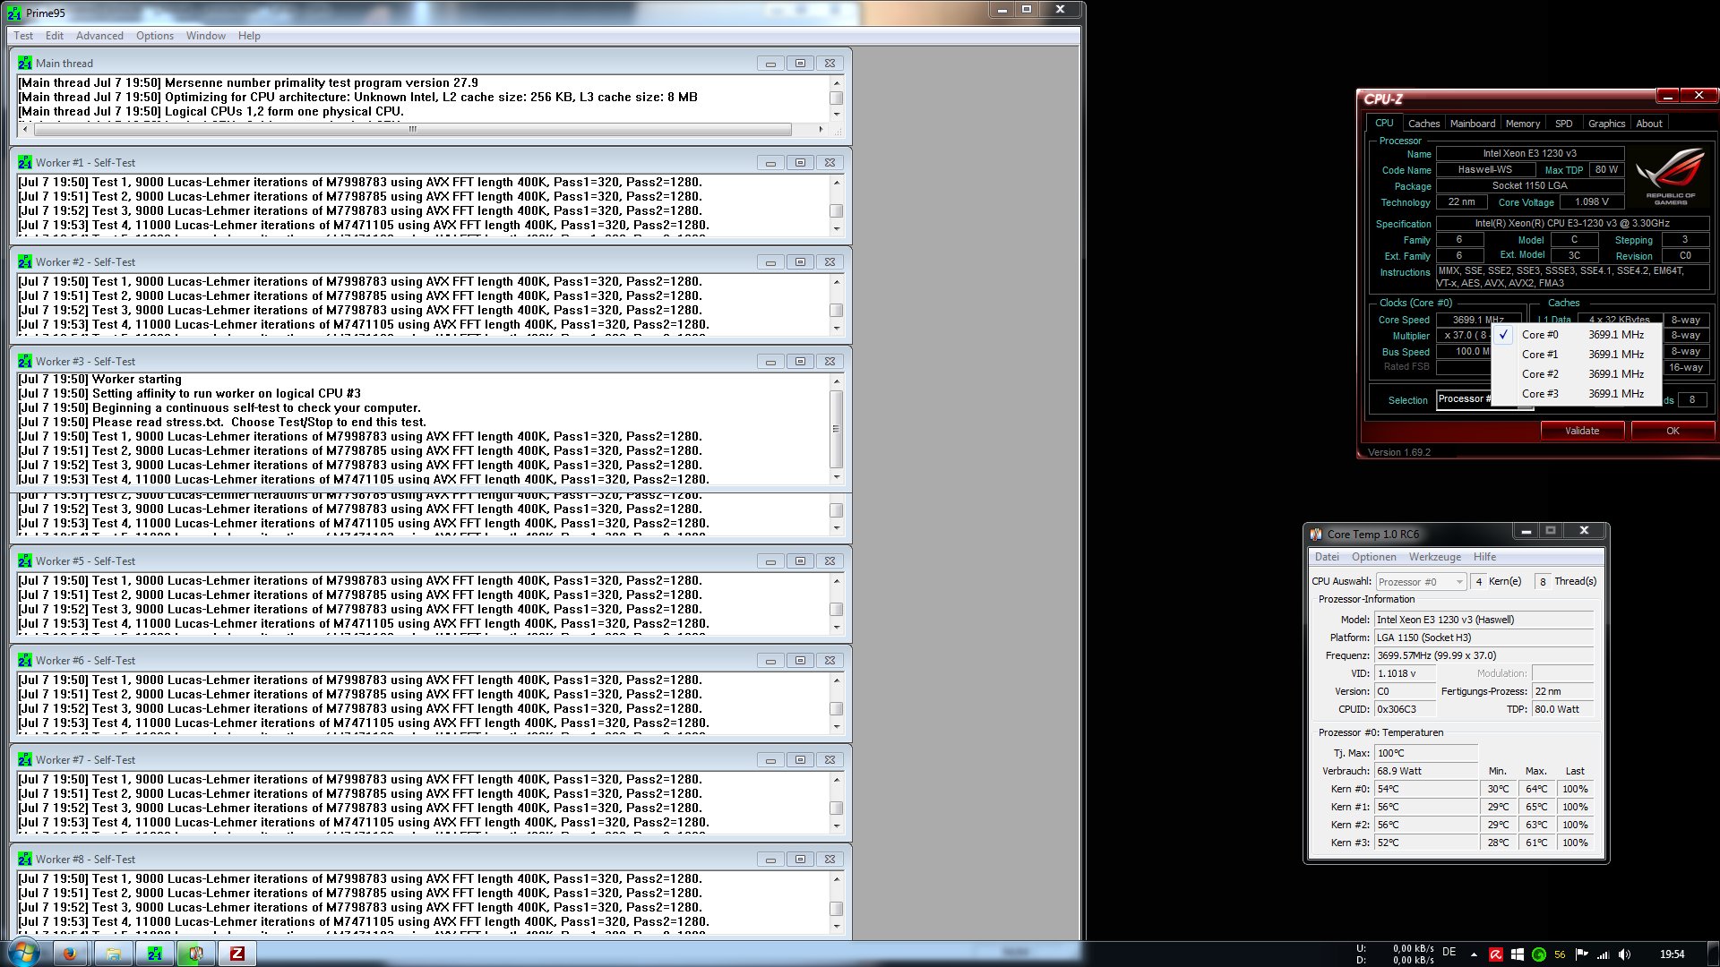Click the Worker #3 vertical scrollbar thumb
This screenshot has height=967, width=1720.
(836, 429)
